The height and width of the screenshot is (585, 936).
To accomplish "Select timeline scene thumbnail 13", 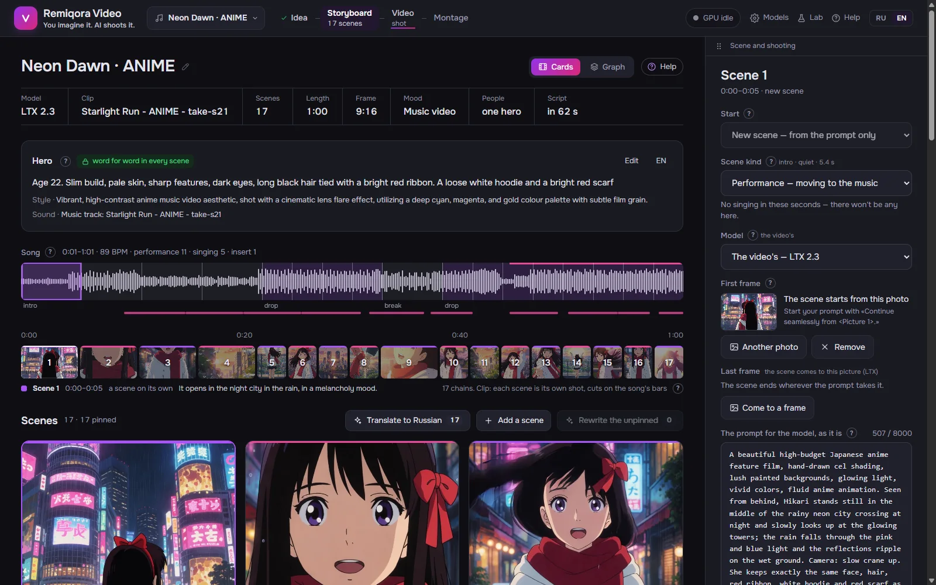I will pos(546,362).
